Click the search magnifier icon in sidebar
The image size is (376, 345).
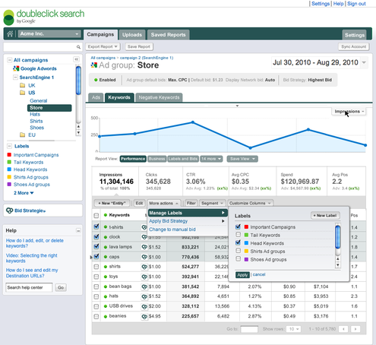pyautogui.click(x=78, y=47)
